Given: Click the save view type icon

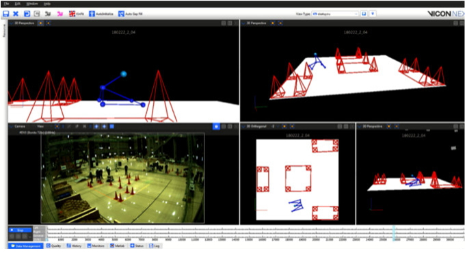Looking at the screenshot, I should pyautogui.click(x=364, y=14).
